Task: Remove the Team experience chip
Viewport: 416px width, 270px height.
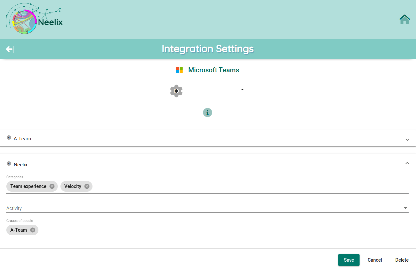Action: (52, 186)
